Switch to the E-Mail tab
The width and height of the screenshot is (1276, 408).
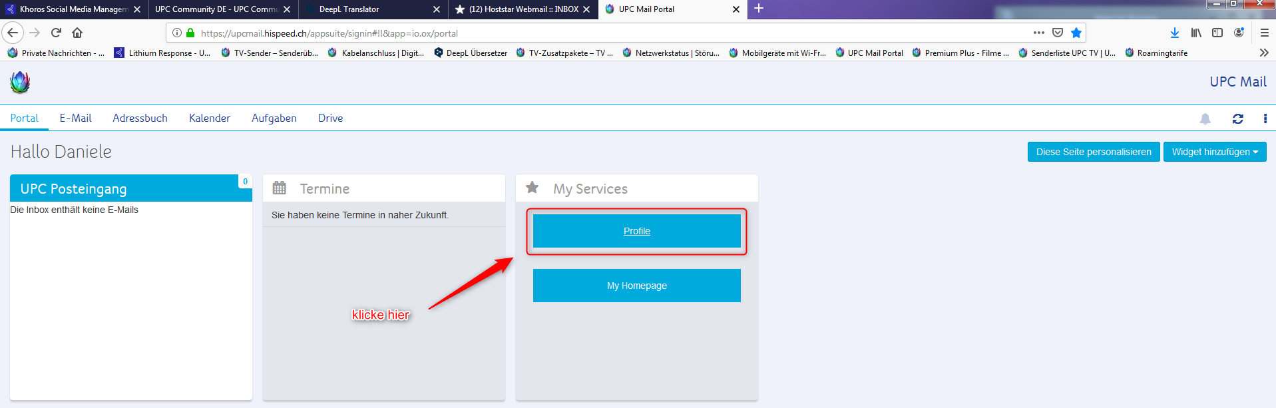pyautogui.click(x=75, y=118)
